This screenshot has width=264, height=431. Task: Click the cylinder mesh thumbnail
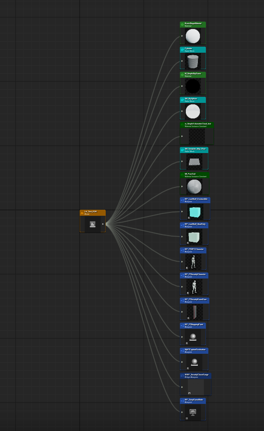(193, 61)
